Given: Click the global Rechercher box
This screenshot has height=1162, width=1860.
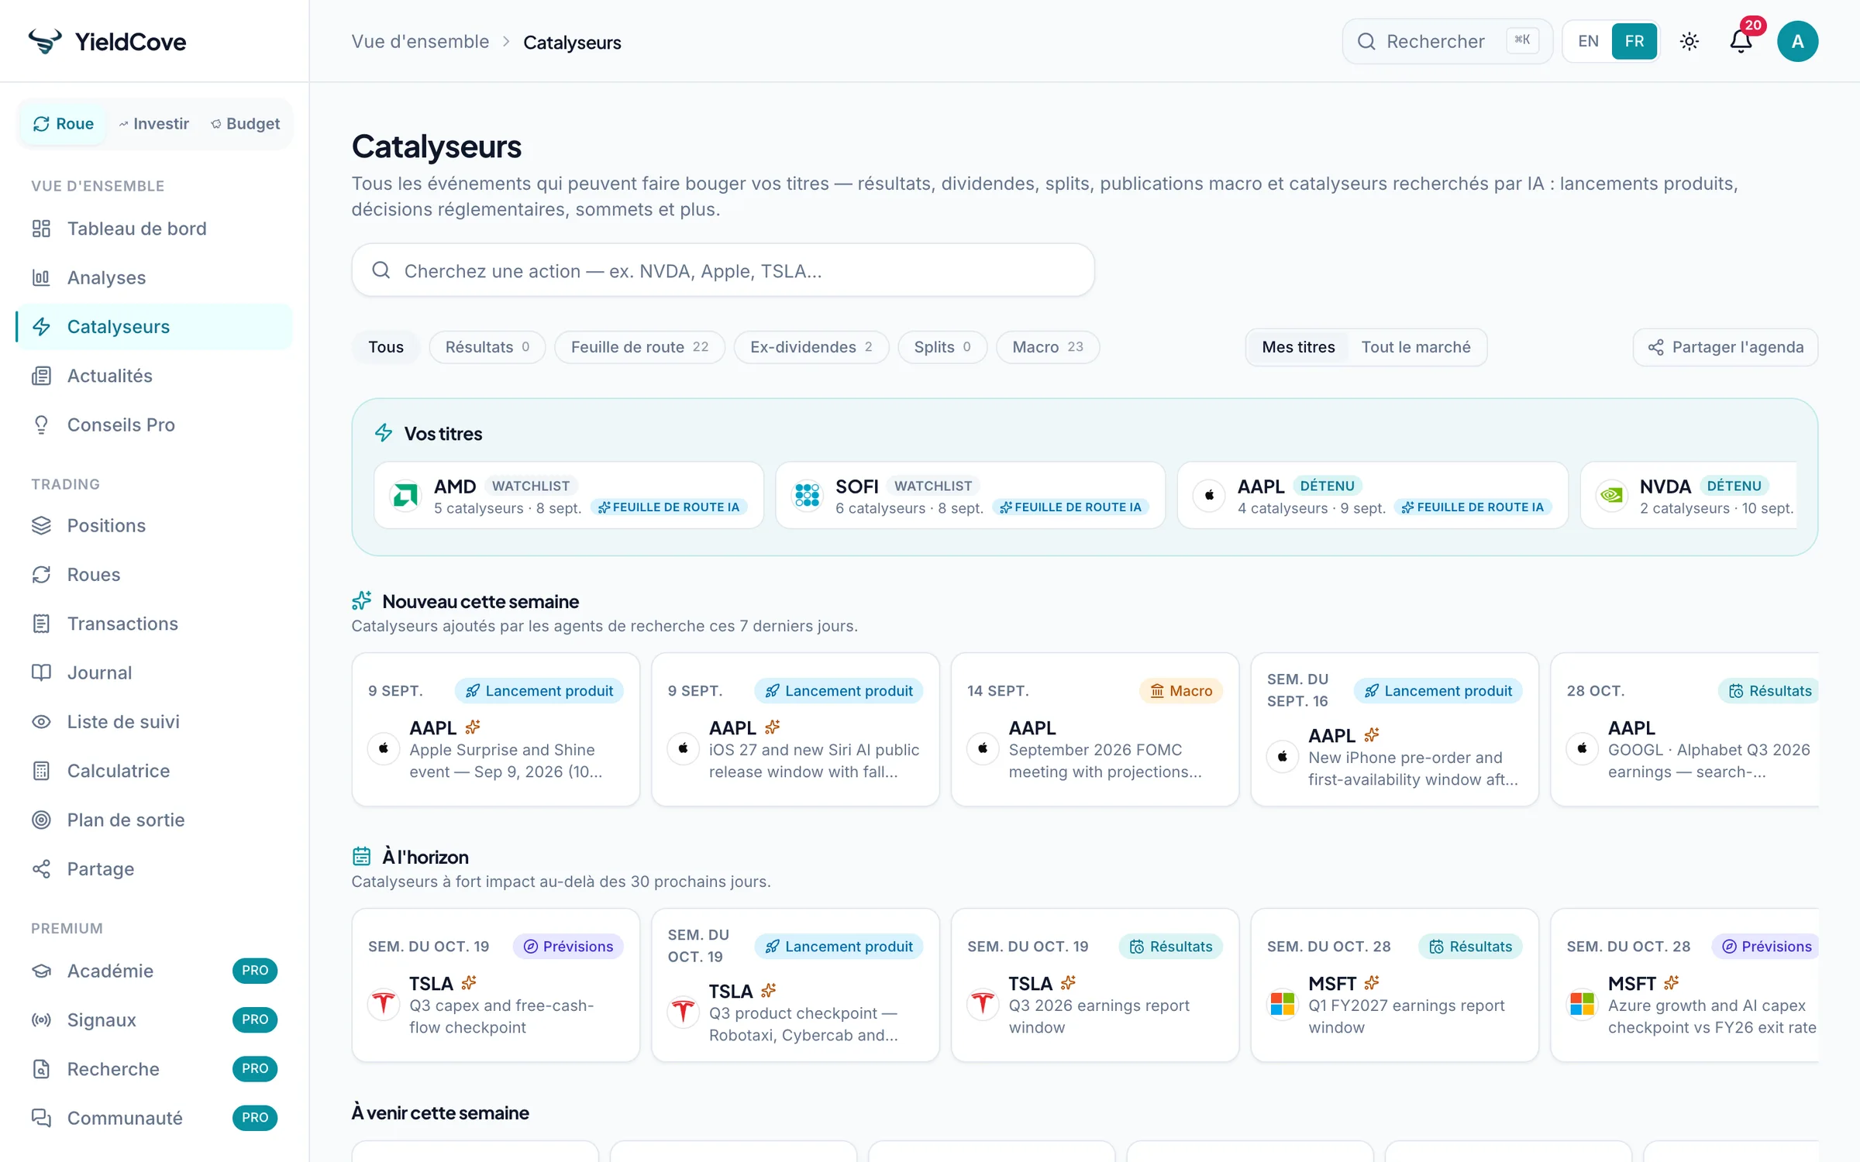Looking at the screenshot, I should pyautogui.click(x=1447, y=41).
